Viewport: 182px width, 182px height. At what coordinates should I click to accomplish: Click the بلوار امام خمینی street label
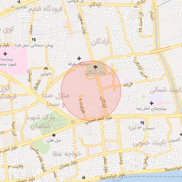coord(98,119)
